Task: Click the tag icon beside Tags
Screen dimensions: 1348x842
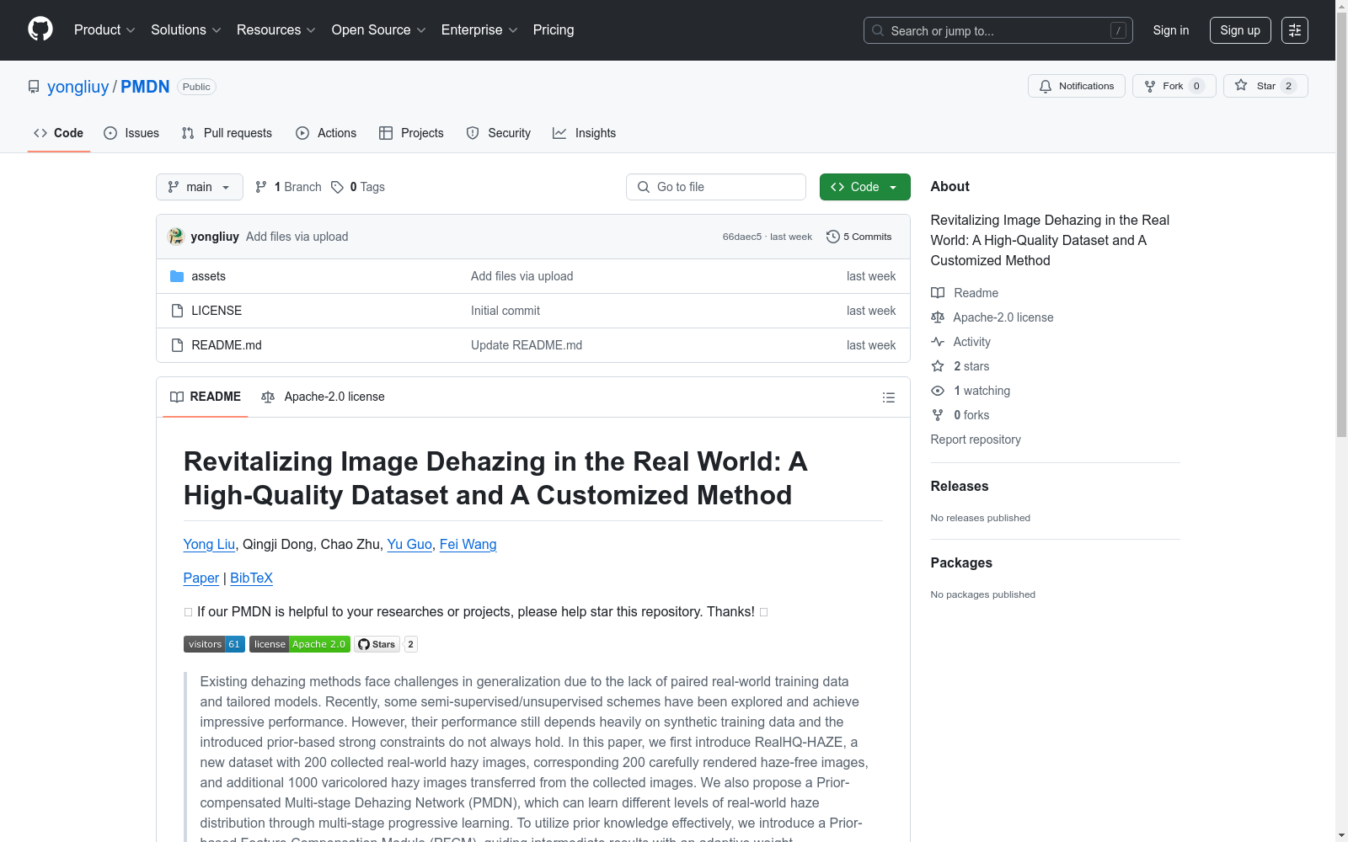Action: pos(337,187)
